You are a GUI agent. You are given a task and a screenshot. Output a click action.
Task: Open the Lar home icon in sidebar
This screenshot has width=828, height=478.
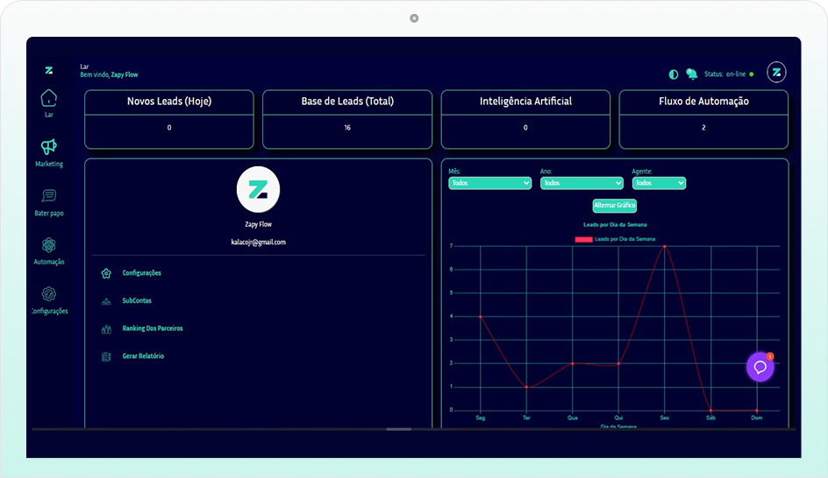tap(49, 98)
